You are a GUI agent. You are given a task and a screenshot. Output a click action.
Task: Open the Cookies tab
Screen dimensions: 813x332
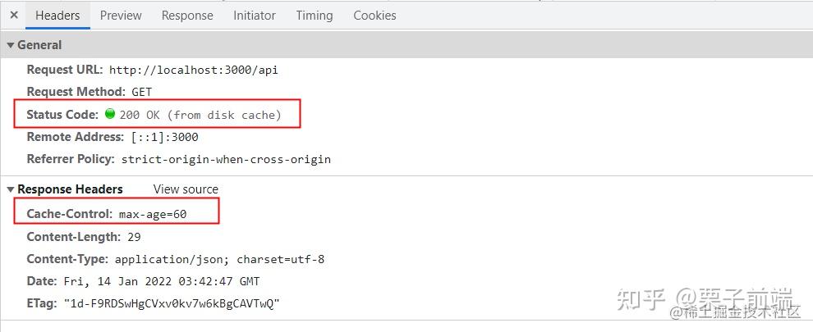[x=374, y=16]
